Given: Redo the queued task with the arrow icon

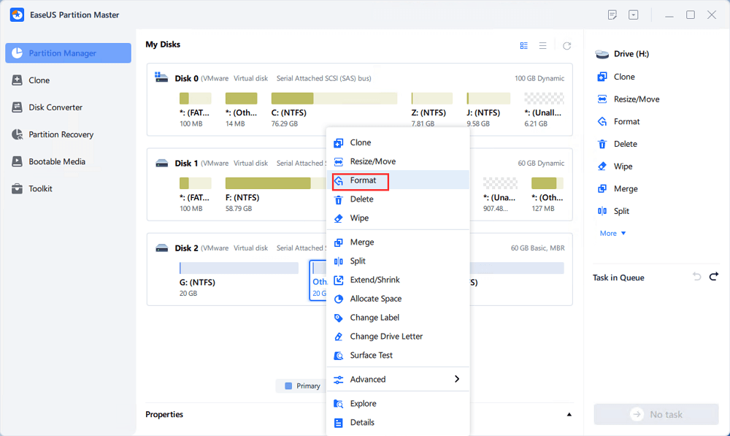Looking at the screenshot, I should [x=713, y=276].
